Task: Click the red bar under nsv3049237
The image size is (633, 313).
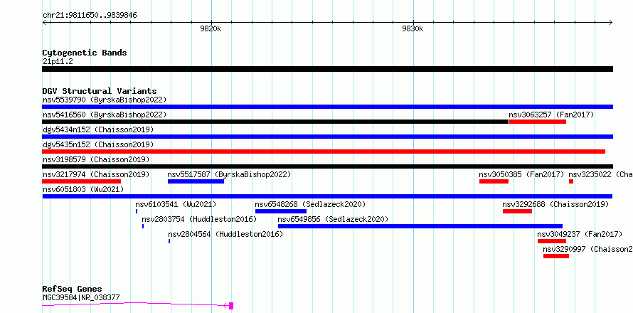Action: (552, 241)
